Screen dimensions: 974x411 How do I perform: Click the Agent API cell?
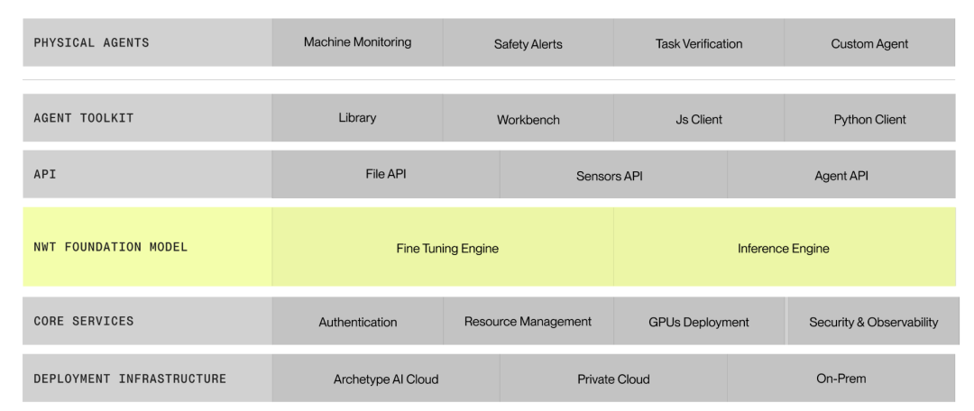click(x=841, y=175)
